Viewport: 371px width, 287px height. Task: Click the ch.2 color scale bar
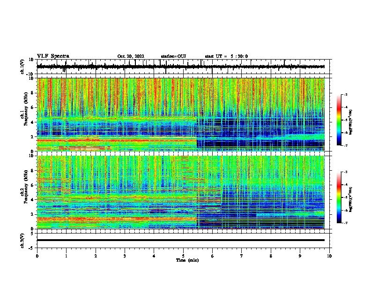coord(339,197)
